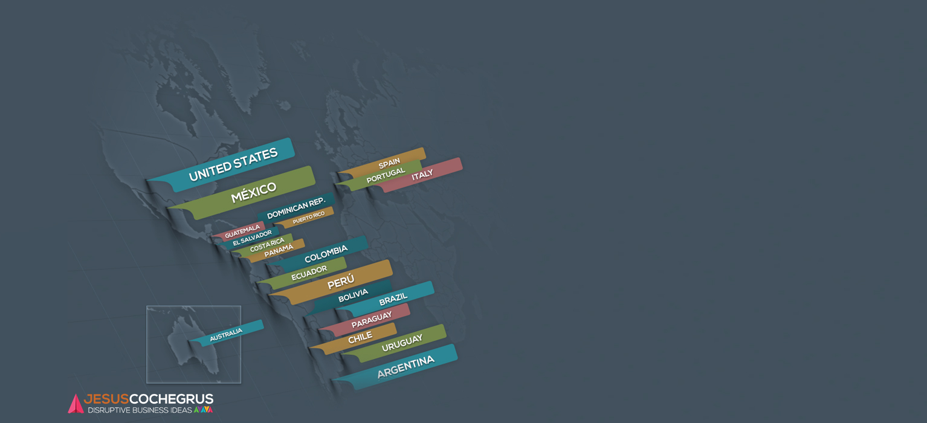
Task: Click the Guatemala map tag
Action: 242,231
